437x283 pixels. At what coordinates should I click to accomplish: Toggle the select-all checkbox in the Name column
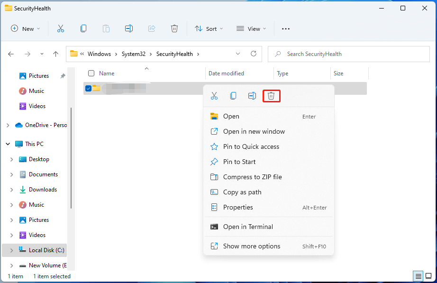(91, 73)
